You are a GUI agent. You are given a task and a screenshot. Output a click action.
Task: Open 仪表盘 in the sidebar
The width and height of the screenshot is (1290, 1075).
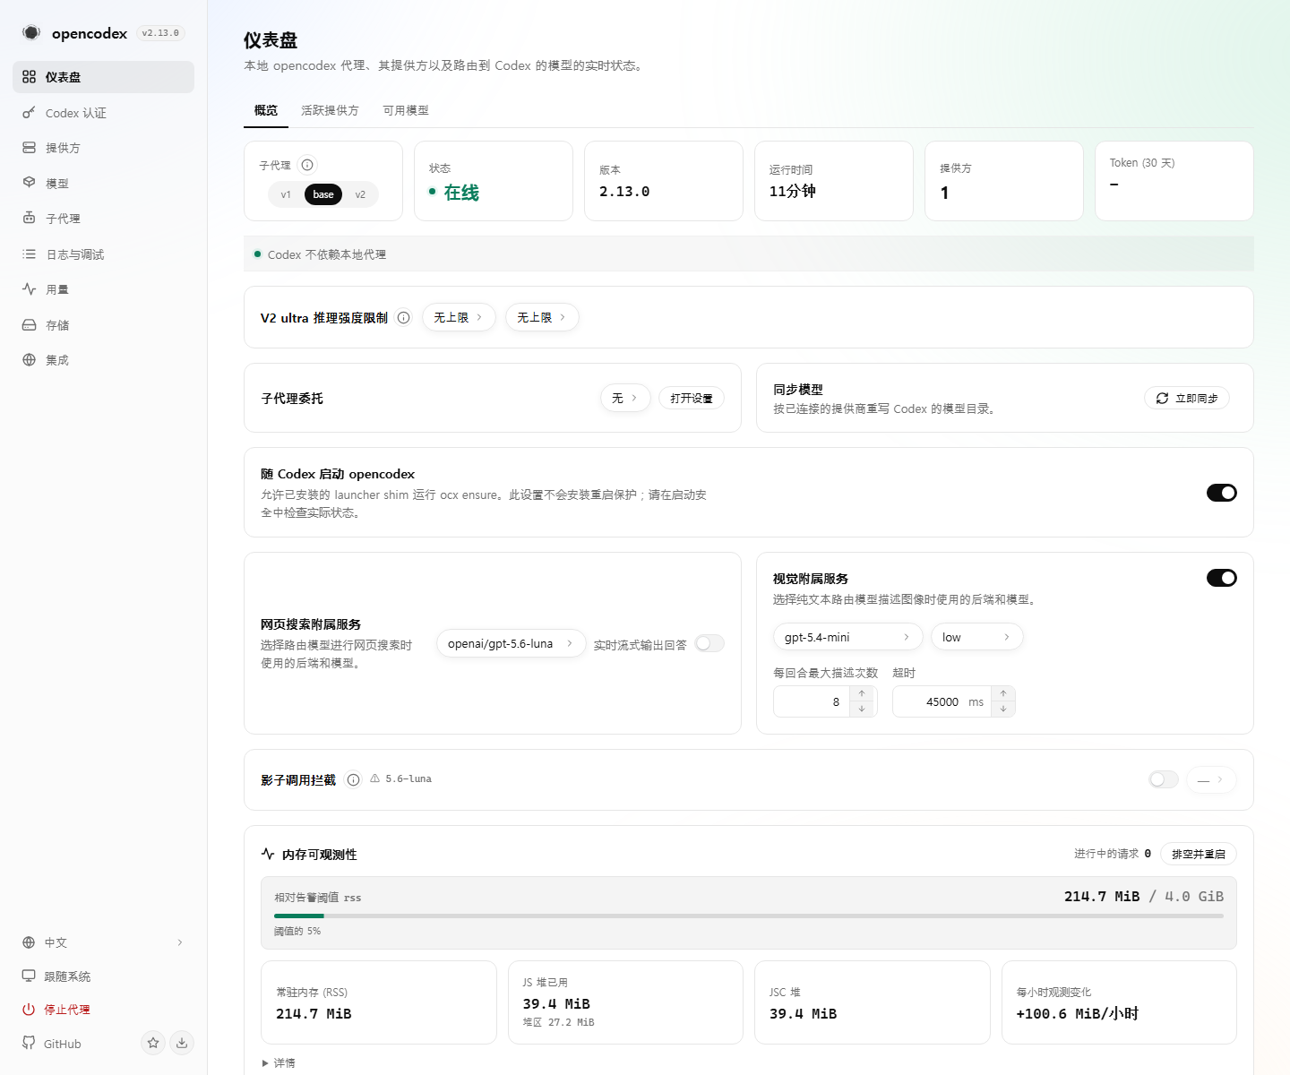pyautogui.click(x=103, y=77)
